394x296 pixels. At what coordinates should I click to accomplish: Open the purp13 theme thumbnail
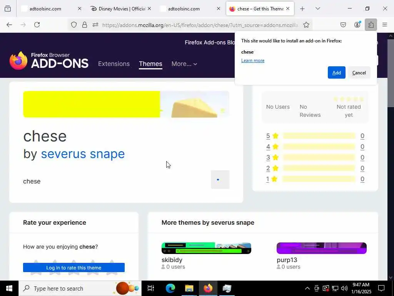322,248
